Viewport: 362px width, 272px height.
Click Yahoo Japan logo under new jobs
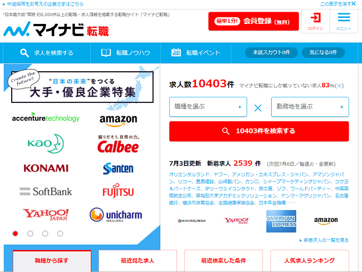point(236,221)
